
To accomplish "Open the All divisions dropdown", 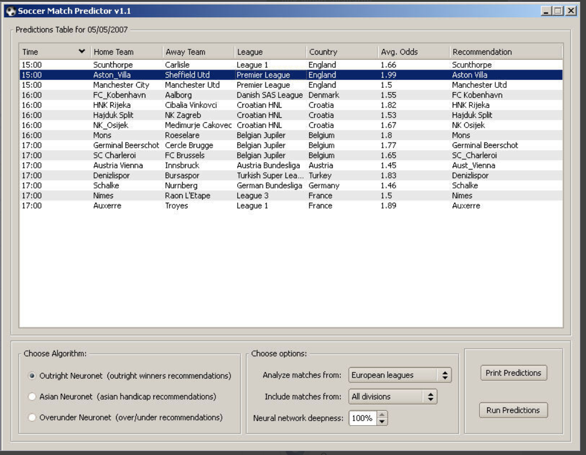I will pyautogui.click(x=392, y=396).
